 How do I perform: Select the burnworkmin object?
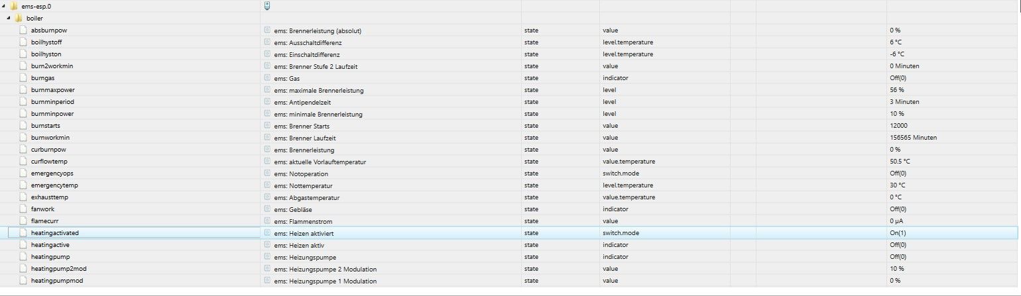[50, 138]
